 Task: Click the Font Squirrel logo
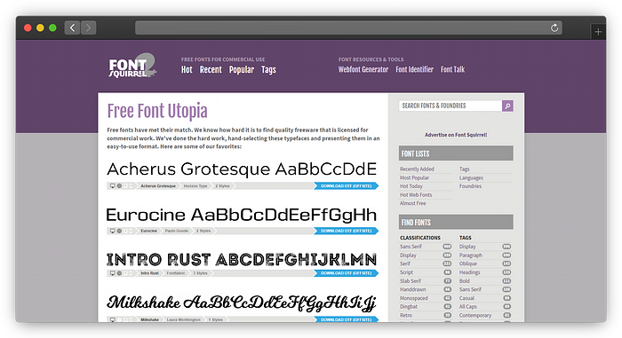[x=132, y=66]
